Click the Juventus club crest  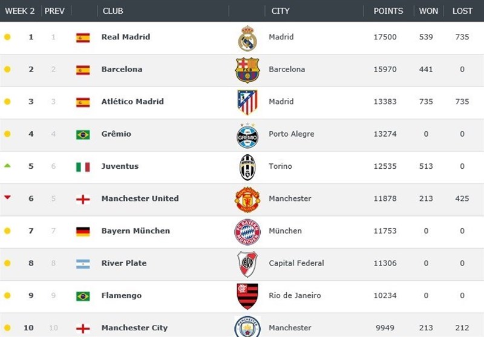(x=247, y=167)
